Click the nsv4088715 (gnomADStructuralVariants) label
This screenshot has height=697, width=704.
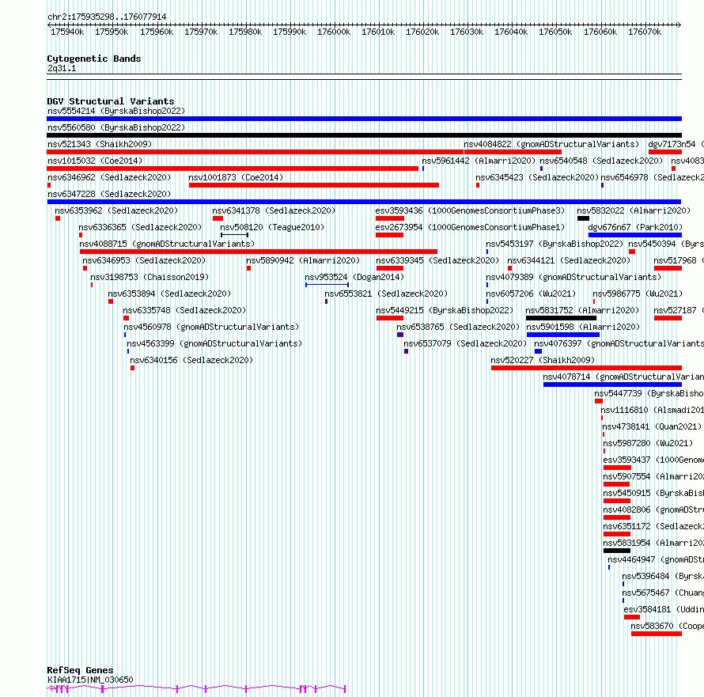point(167,244)
